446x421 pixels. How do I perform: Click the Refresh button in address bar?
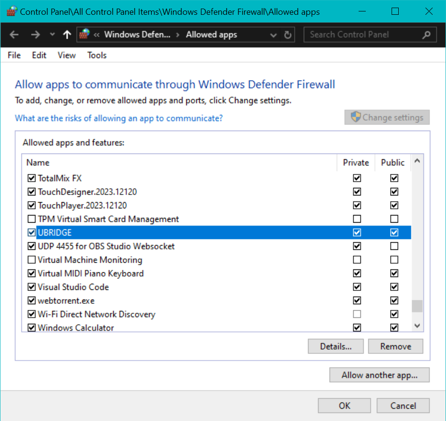287,35
